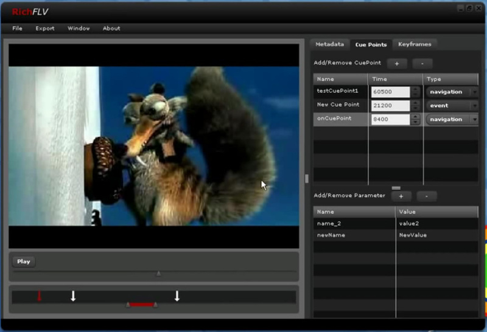The height and width of the screenshot is (332, 487).
Task: Click the right trim handle of red range
Action: 155,305
